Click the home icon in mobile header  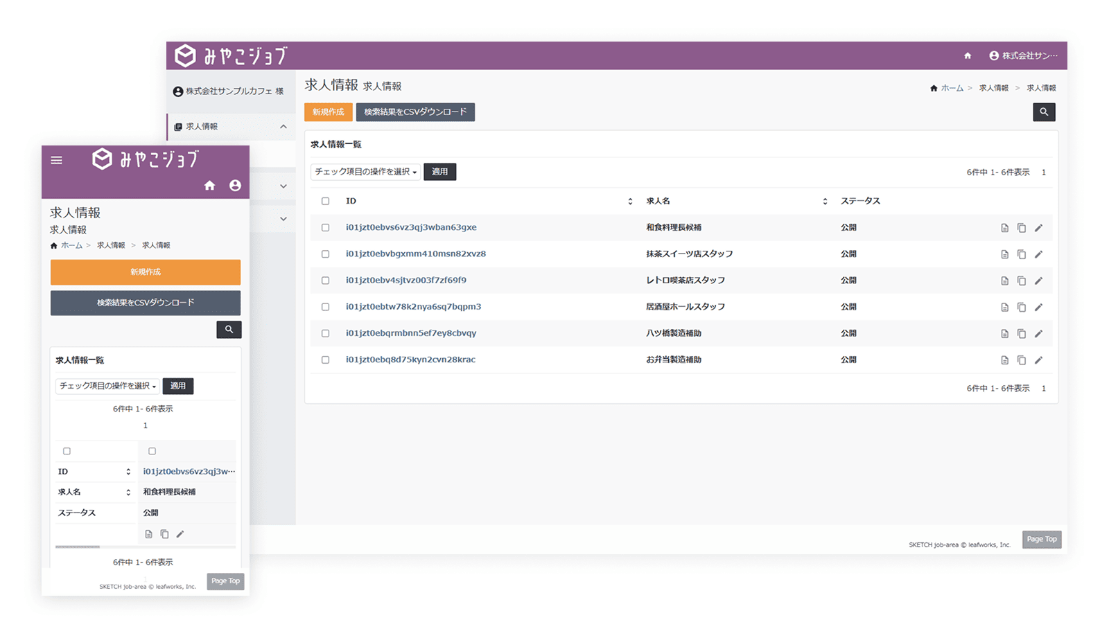(210, 186)
